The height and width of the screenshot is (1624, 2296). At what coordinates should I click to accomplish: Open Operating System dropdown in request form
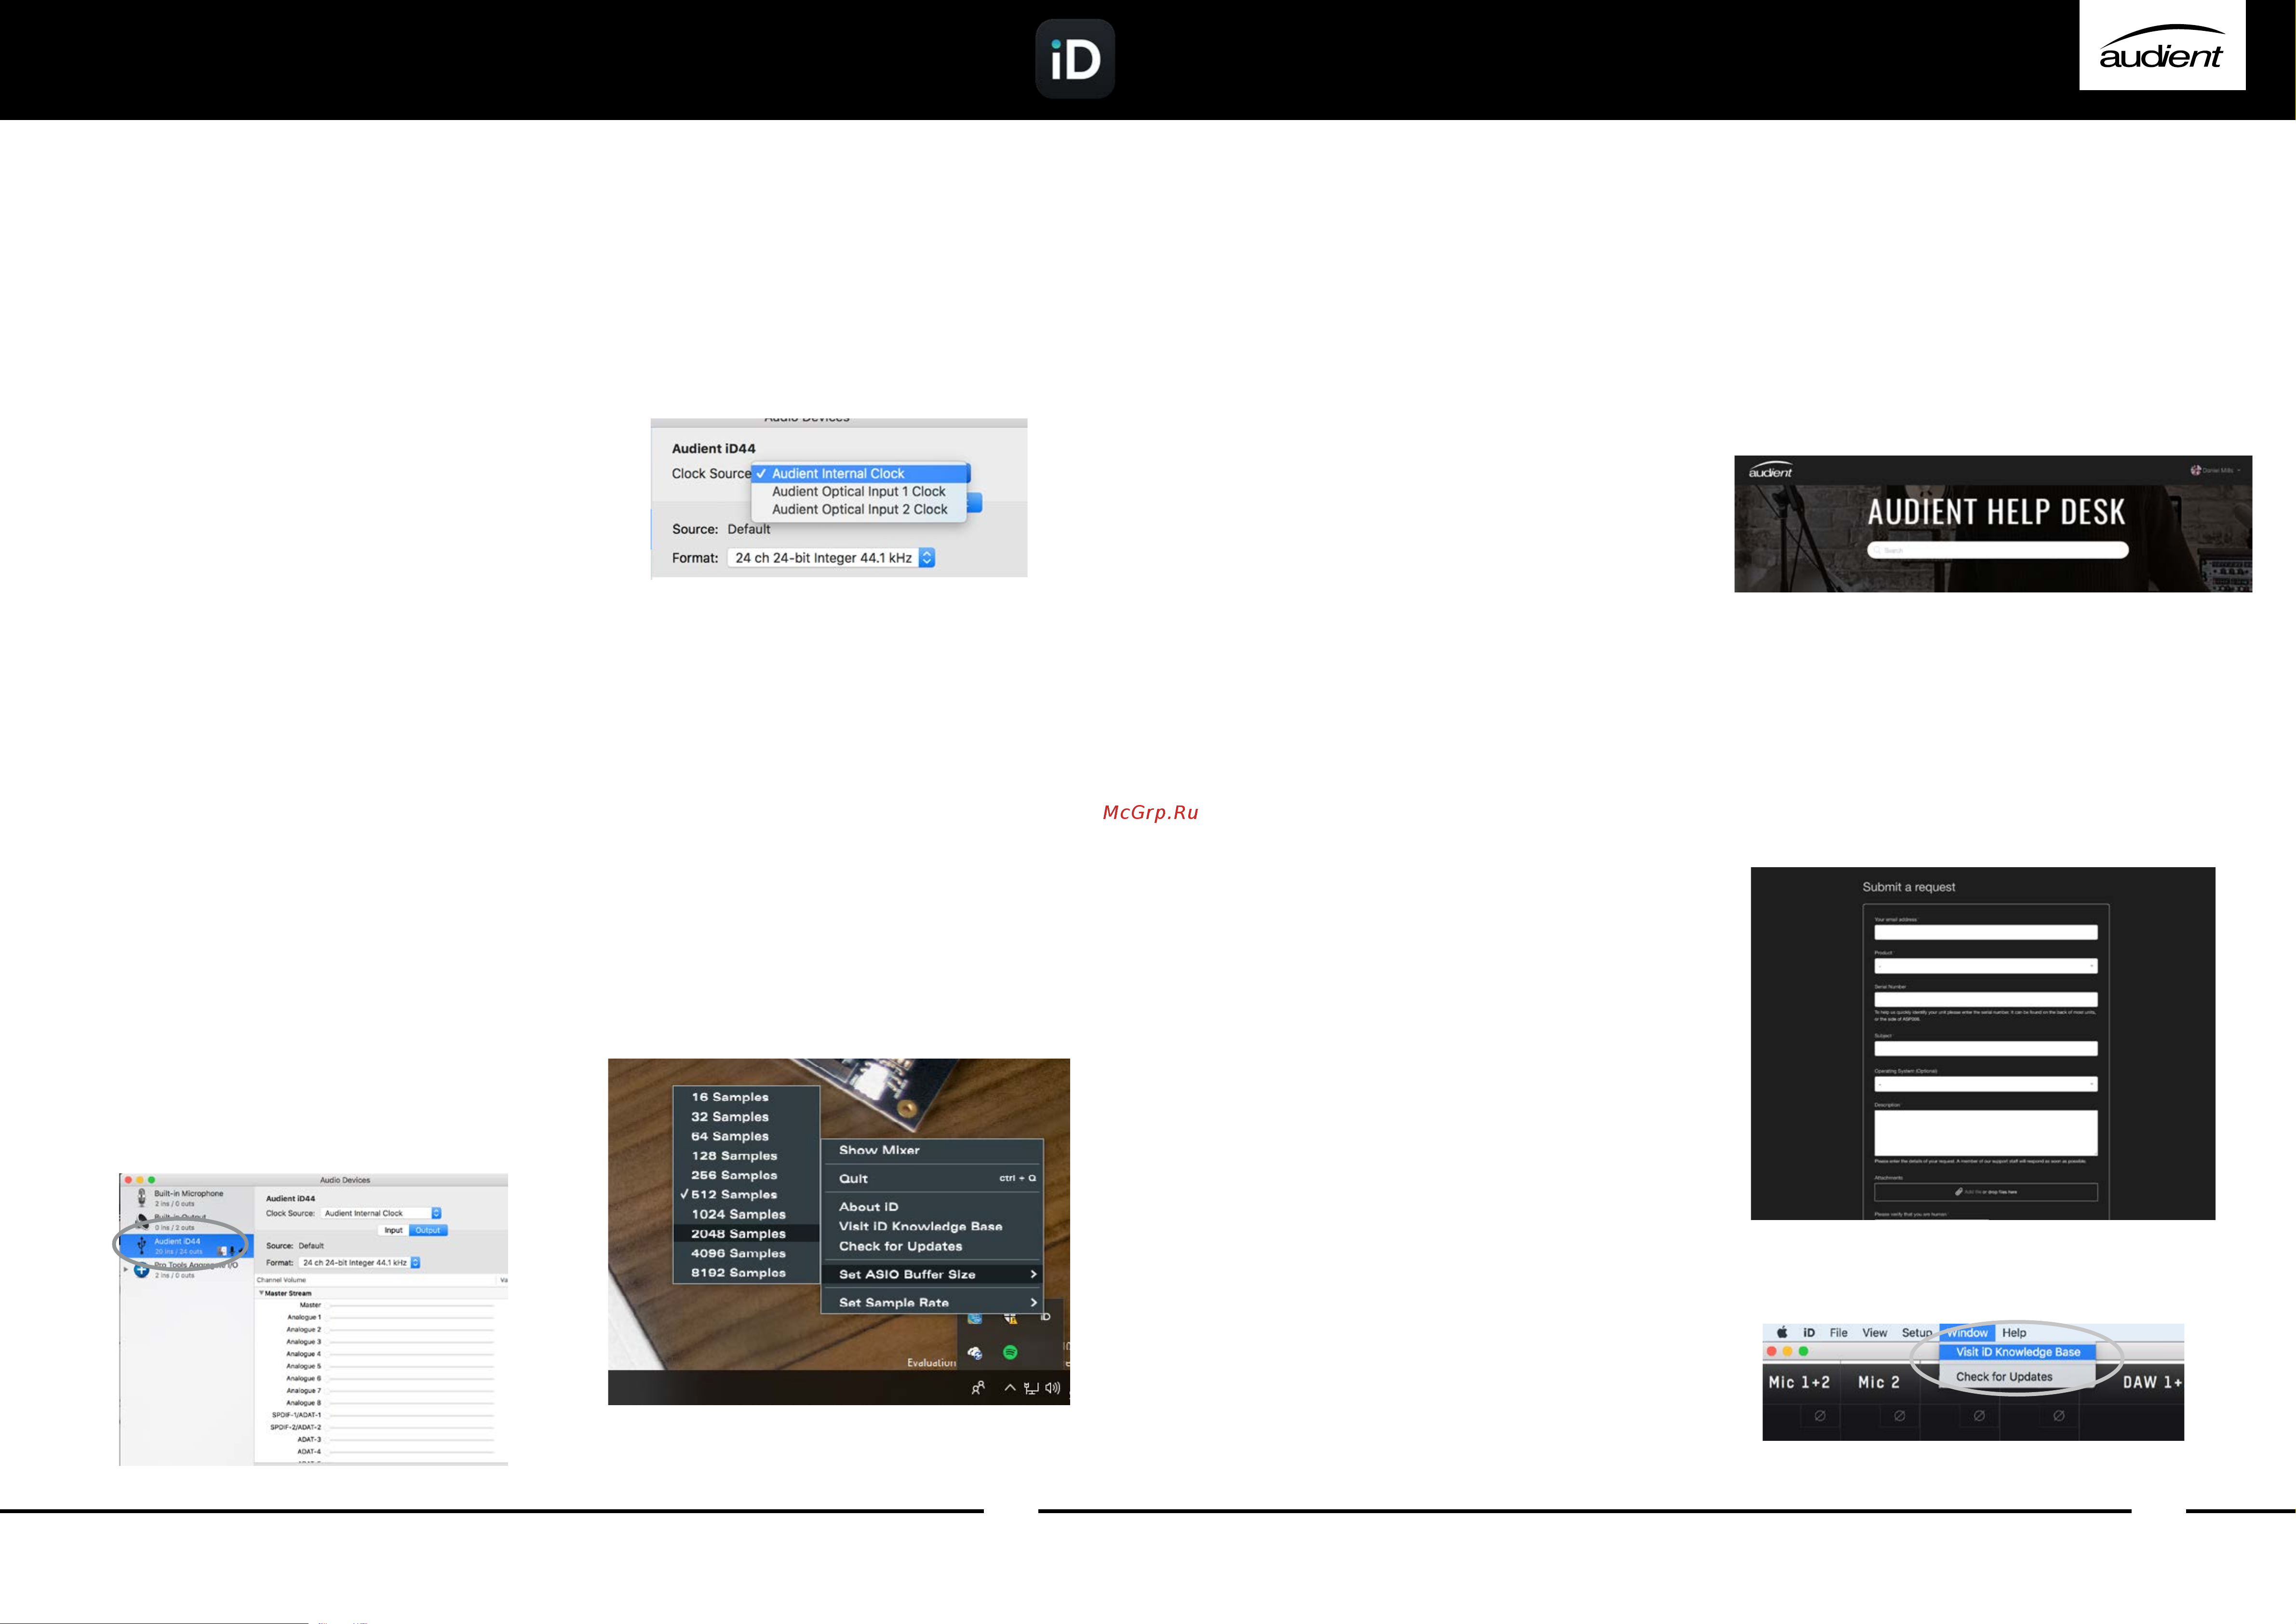[1985, 1084]
